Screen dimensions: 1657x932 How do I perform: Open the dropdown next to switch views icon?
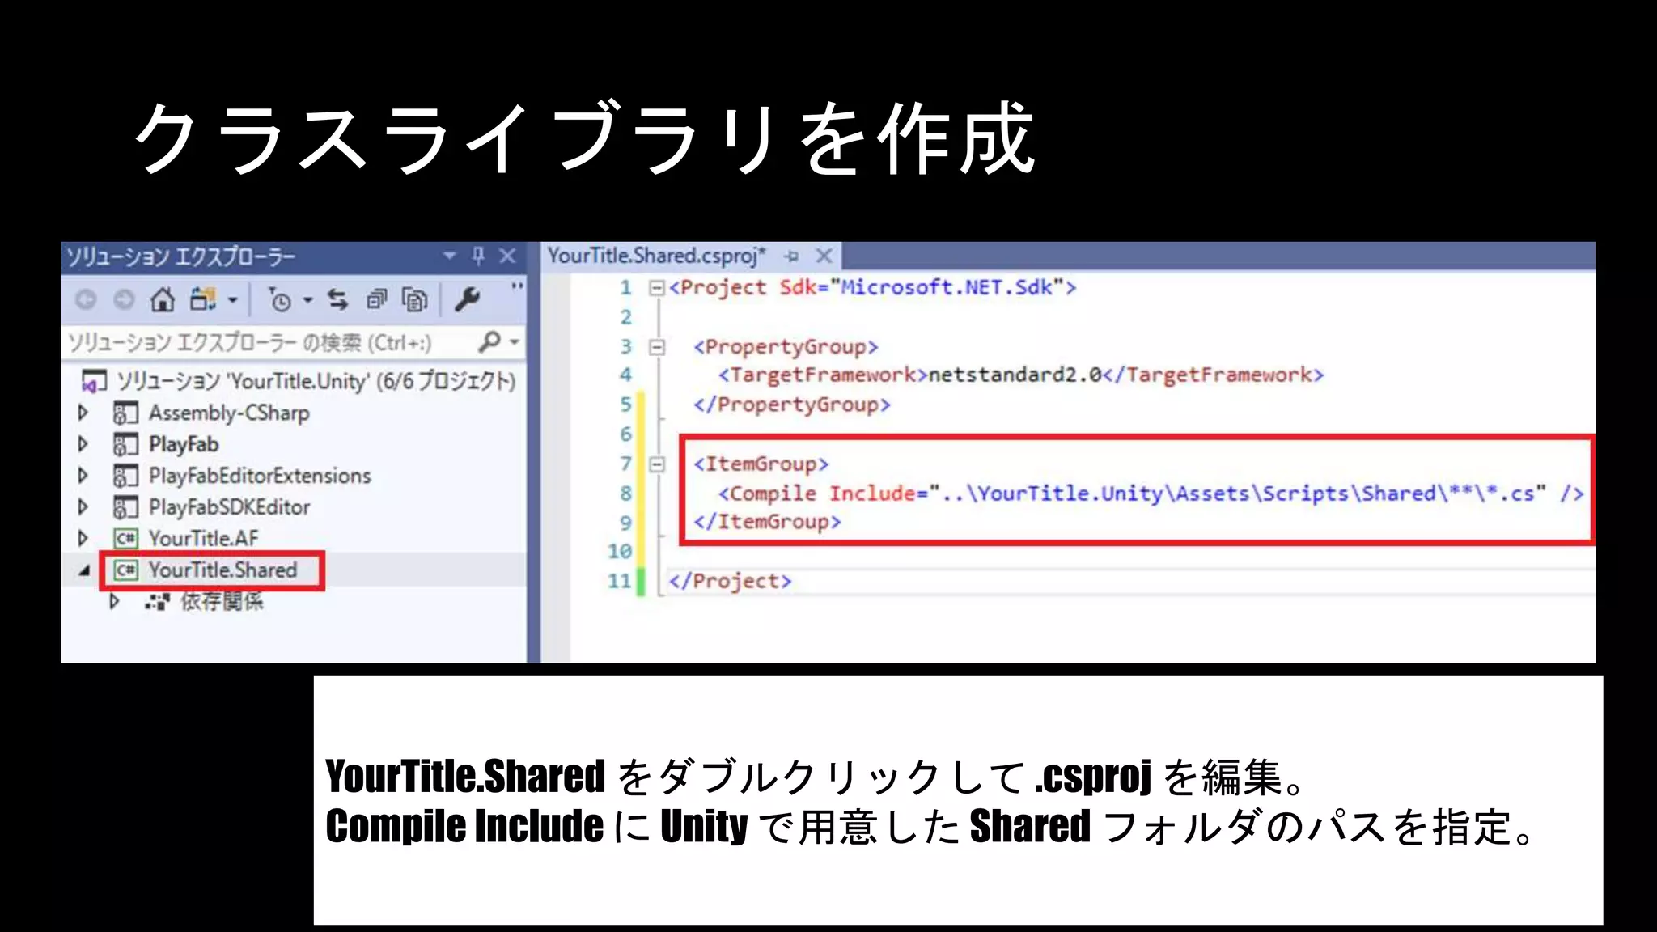coord(233,301)
